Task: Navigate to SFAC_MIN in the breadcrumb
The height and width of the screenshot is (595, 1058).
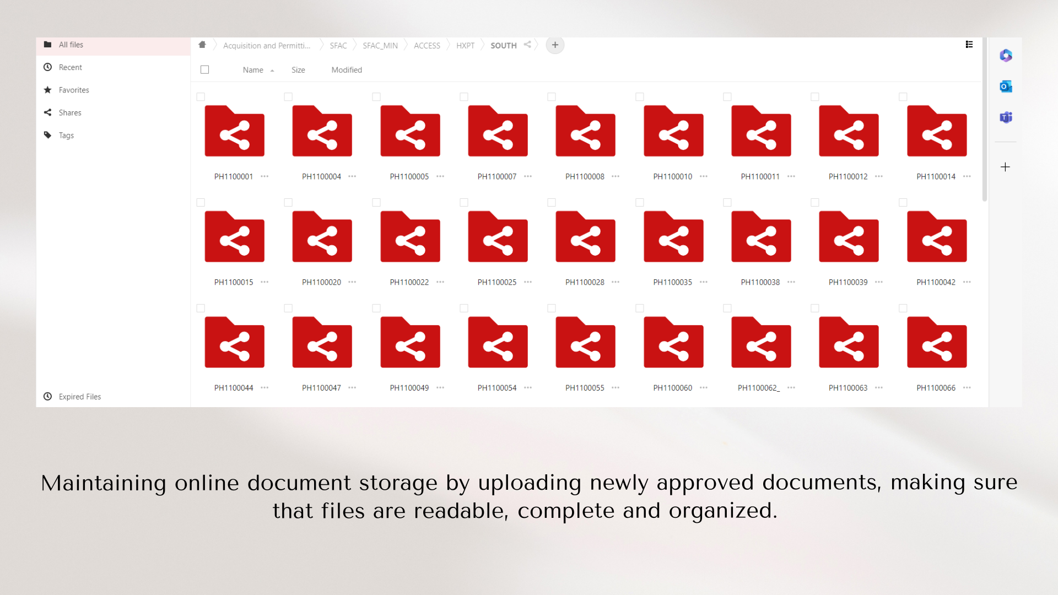Action: click(380, 46)
